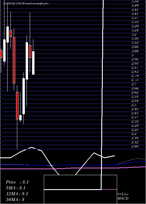Viewport: 146px width, 204px height.
Task: Click the 2.25 price axis label
Action: click(135, 130)
